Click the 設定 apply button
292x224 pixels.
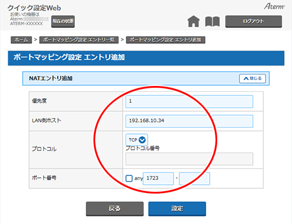[x=177, y=209]
